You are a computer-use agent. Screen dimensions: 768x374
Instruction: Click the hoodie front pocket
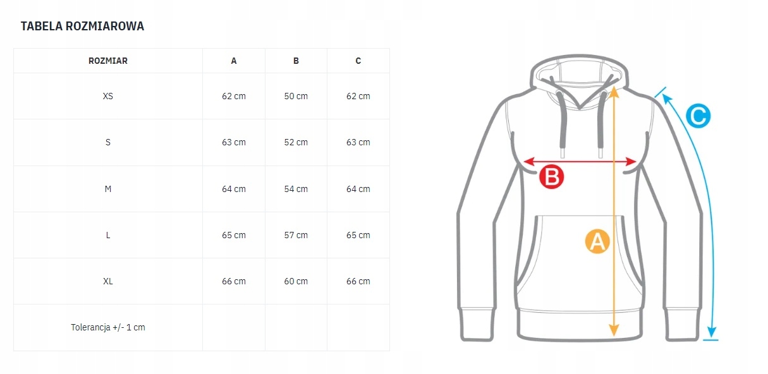point(580,256)
